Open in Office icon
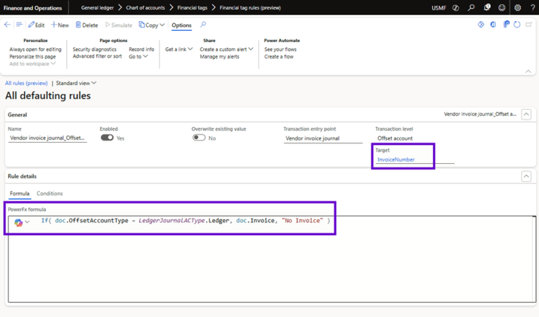 [x=493, y=25]
